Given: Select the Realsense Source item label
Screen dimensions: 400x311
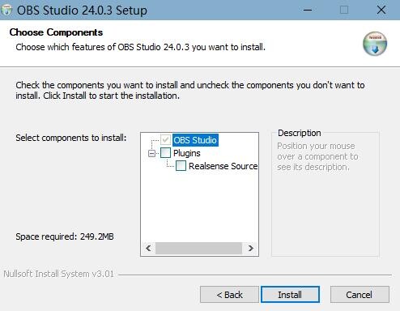Looking at the screenshot, I should (x=223, y=166).
